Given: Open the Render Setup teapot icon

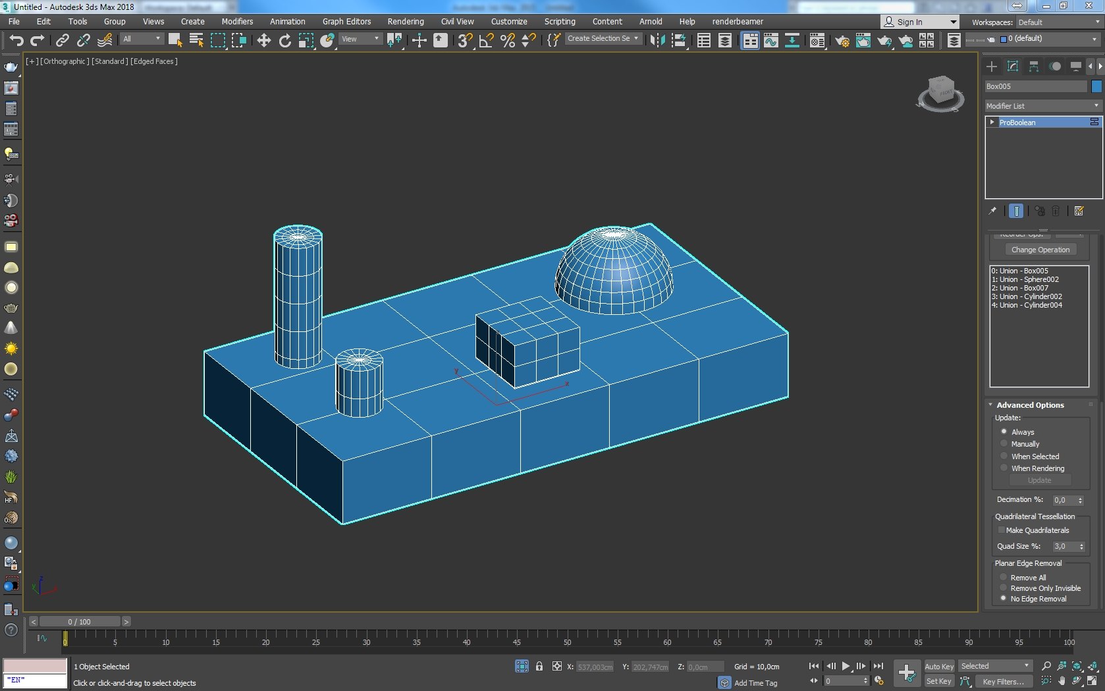Looking at the screenshot, I should point(842,40).
